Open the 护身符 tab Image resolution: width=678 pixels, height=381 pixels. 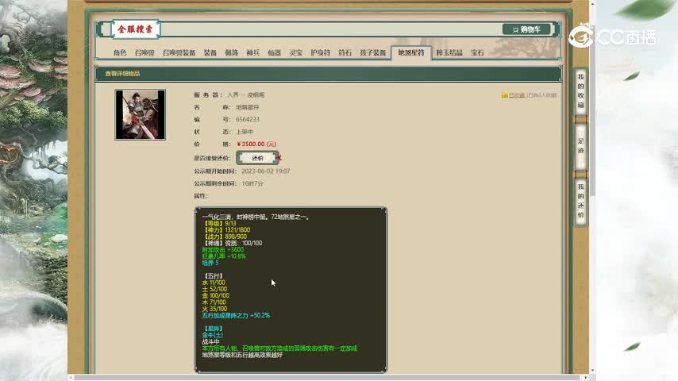pyautogui.click(x=321, y=52)
